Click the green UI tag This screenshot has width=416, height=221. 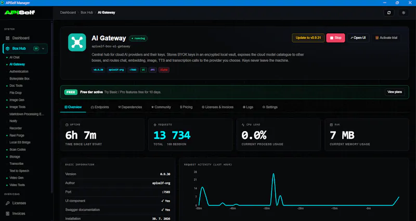point(144,70)
